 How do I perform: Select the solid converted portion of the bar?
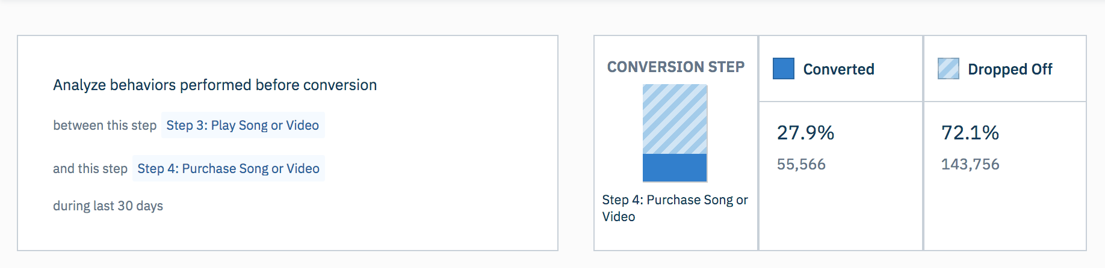point(675,168)
